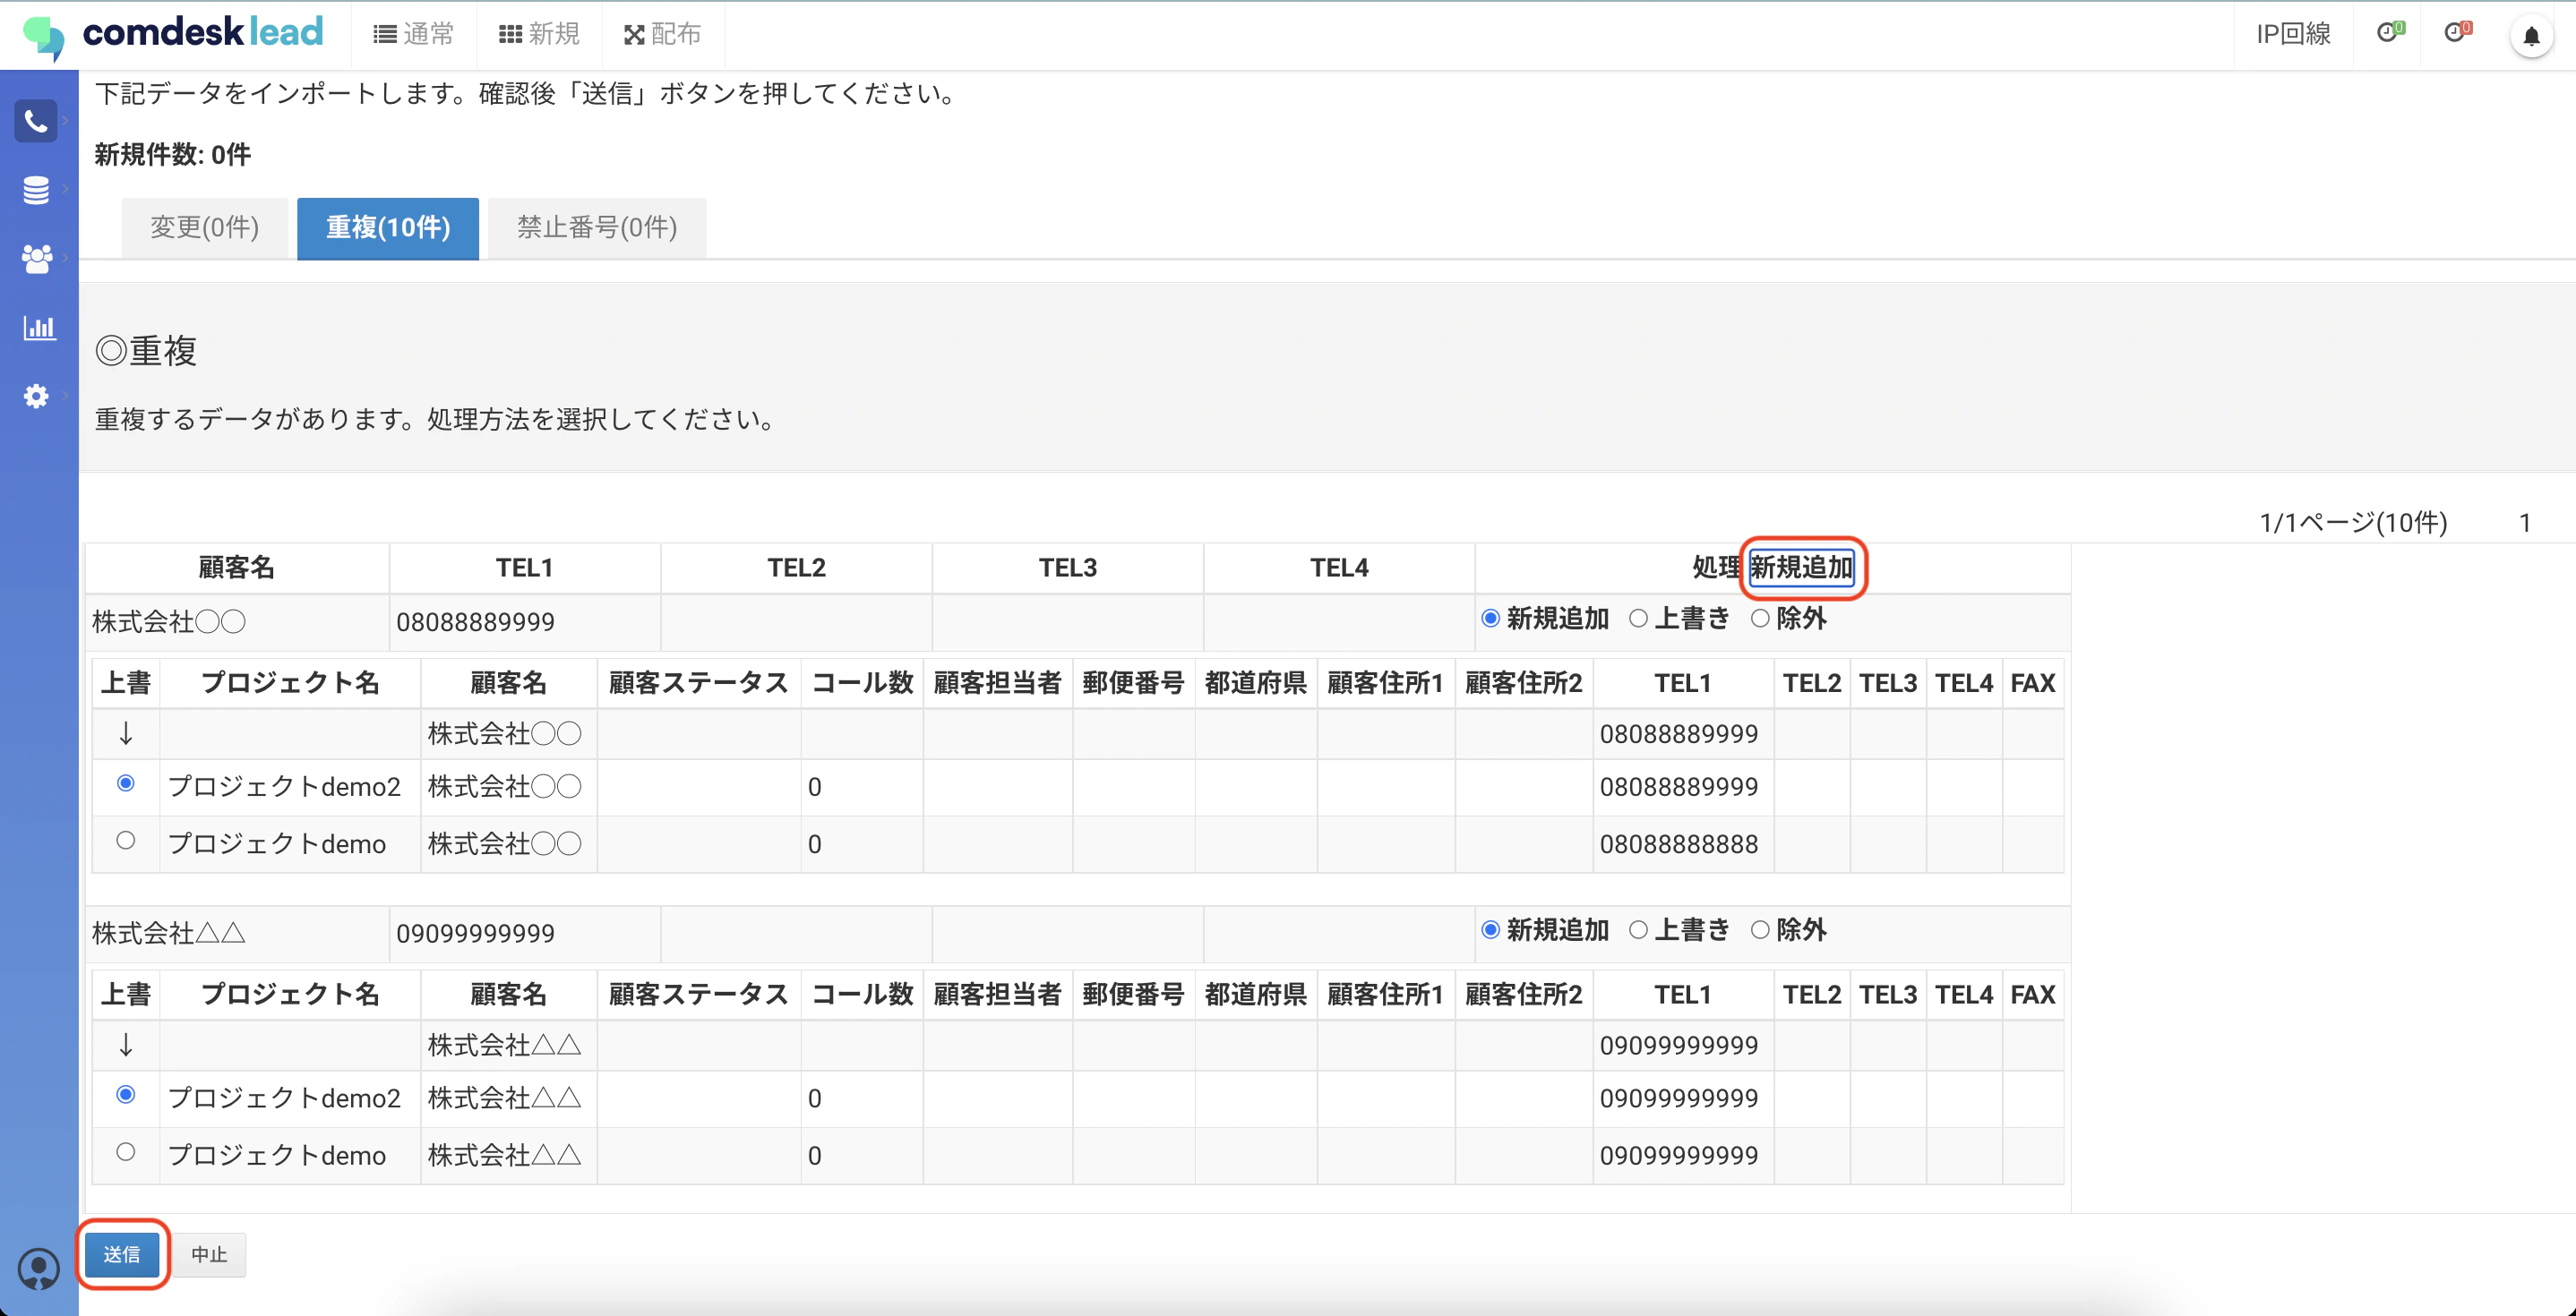This screenshot has width=2576, height=1316.
Task: Click the down arrow in first sub-table
Action: click(x=126, y=734)
